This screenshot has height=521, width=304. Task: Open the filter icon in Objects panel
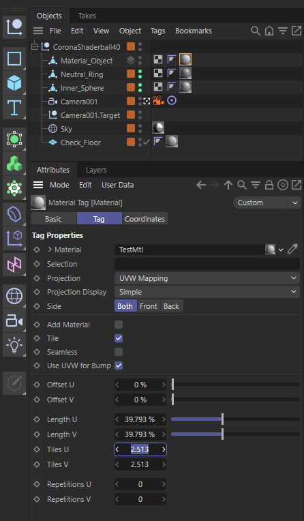pyautogui.click(x=283, y=31)
